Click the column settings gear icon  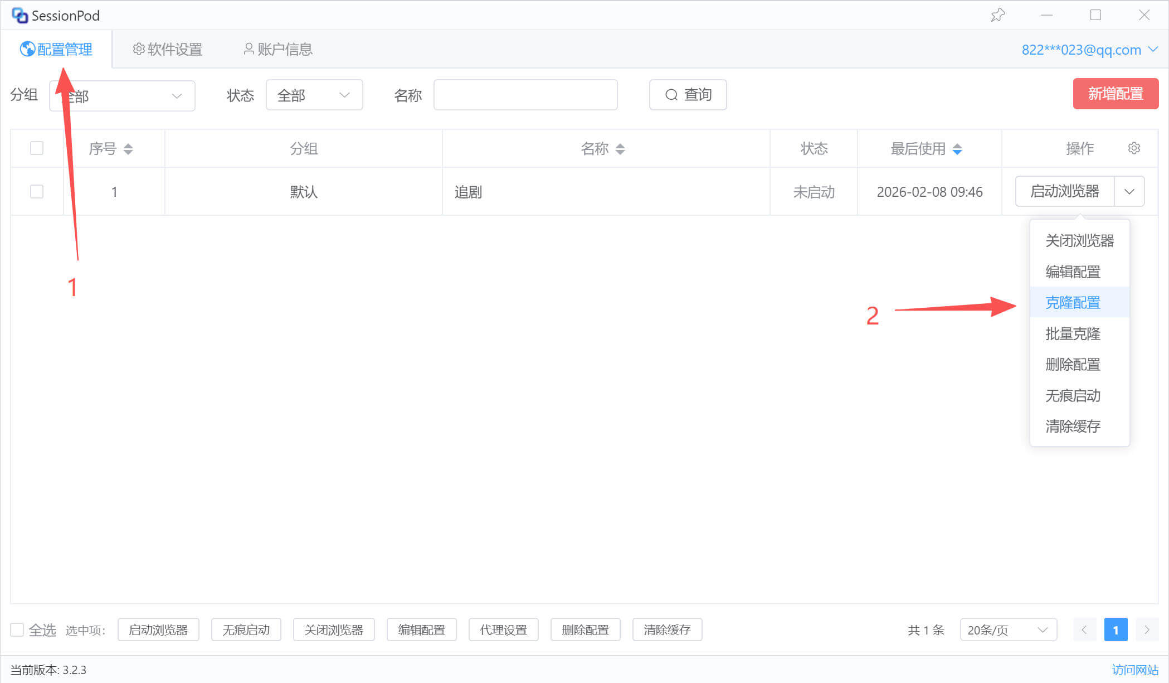click(1134, 148)
